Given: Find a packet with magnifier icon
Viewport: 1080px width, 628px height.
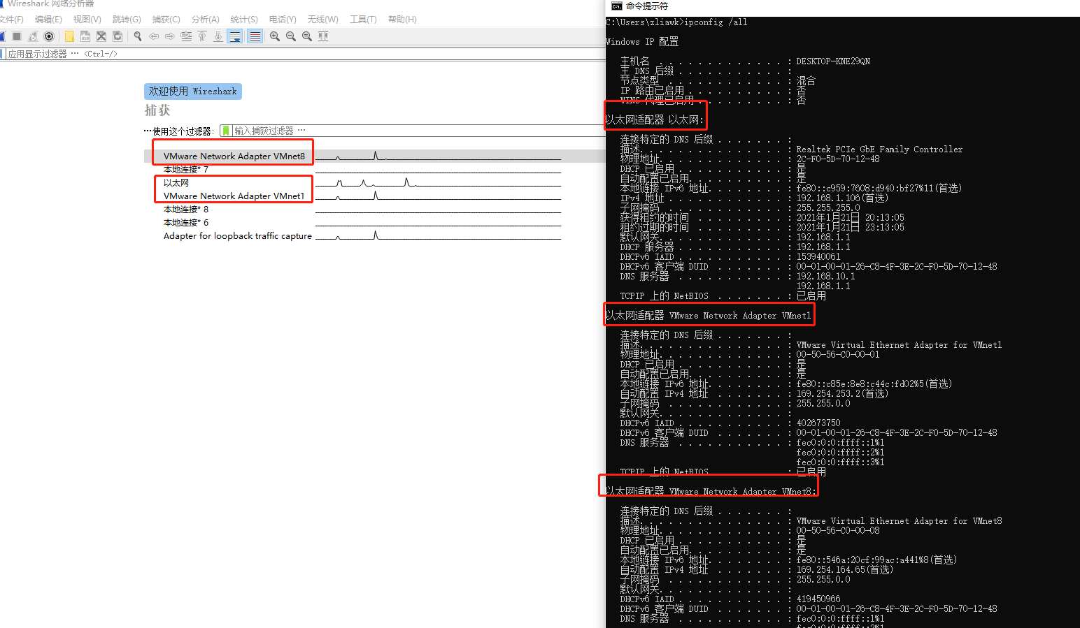Looking at the screenshot, I should [x=138, y=36].
